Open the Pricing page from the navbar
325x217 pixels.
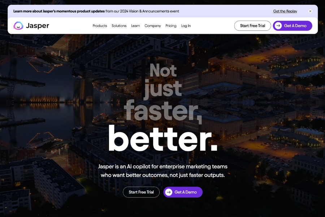pos(171,26)
